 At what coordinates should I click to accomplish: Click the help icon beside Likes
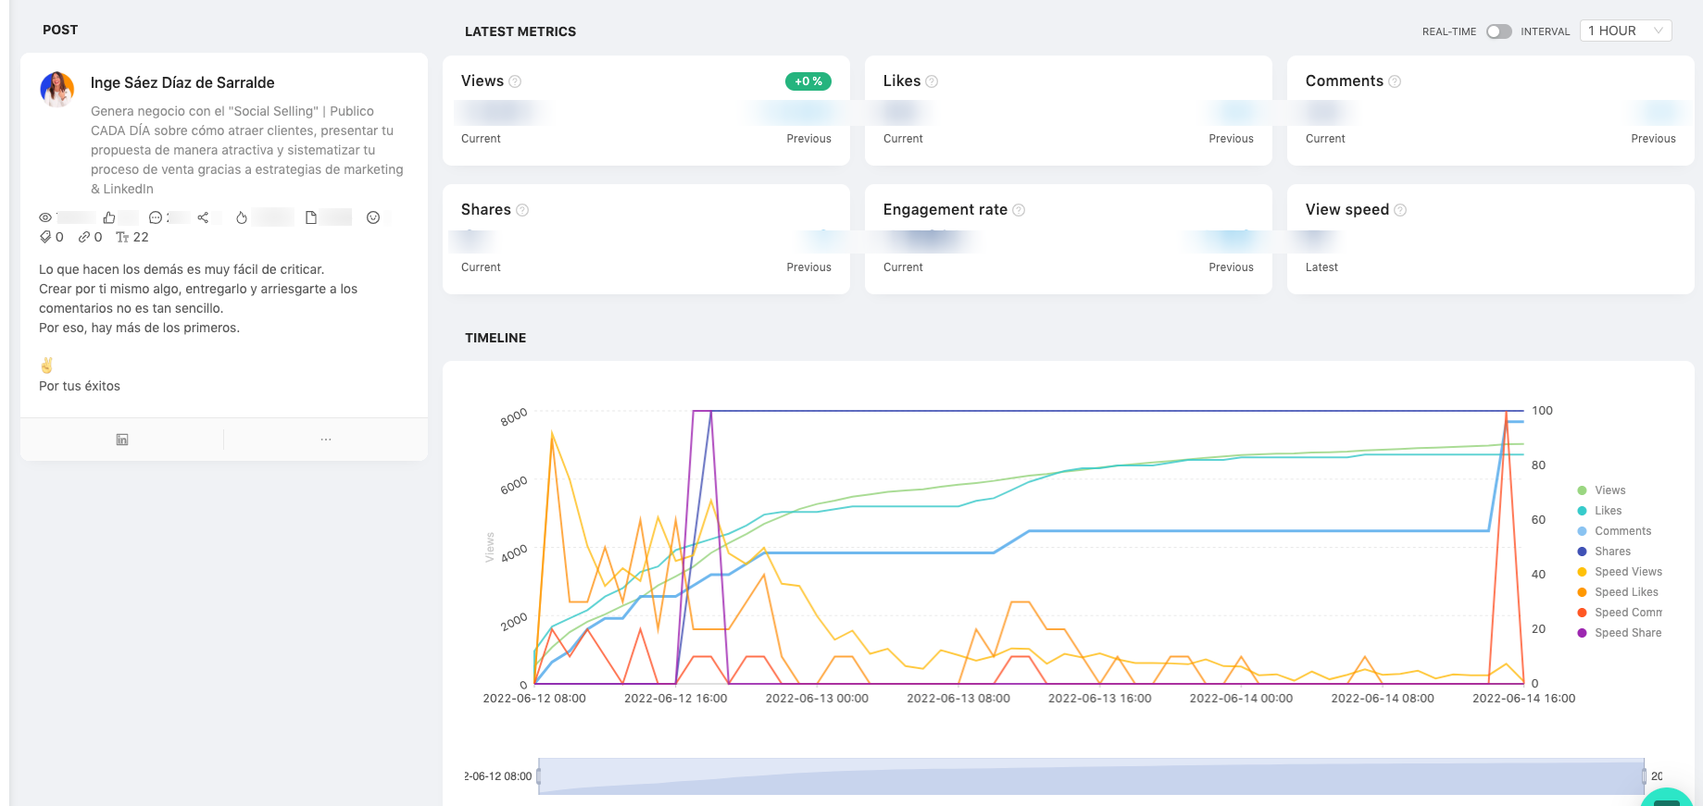(x=932, y=81)
